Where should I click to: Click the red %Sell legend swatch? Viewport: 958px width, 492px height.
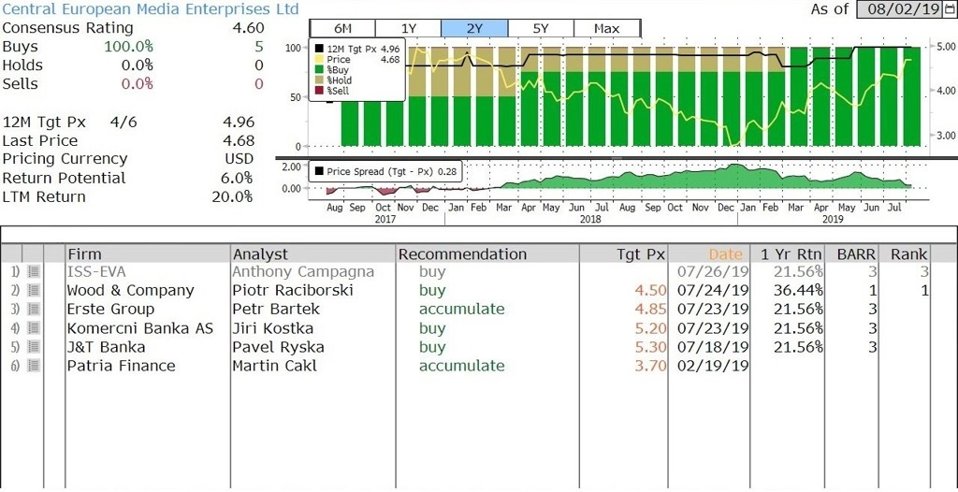pos(319,91)
